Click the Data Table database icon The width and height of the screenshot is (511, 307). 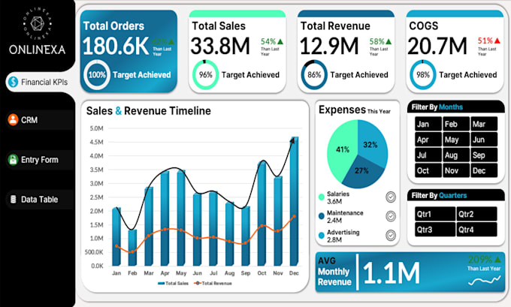(x=14, y=199)
